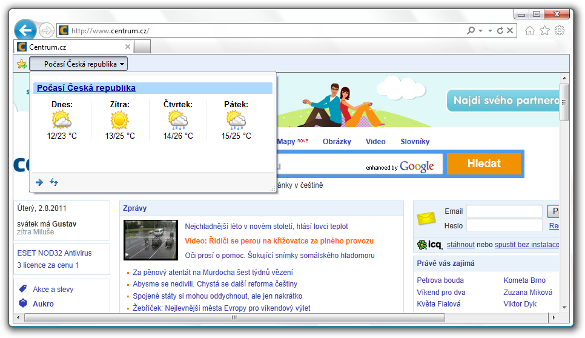This screenshot has width=585, height=338.
Task: Go back with the browser Back arrow
Action: pyautogui.click(x=25, y=30)
